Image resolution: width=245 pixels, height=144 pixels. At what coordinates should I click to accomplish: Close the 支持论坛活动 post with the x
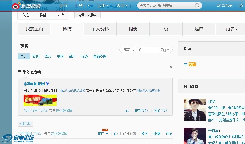pyautogui.click(x=171, y=67)
